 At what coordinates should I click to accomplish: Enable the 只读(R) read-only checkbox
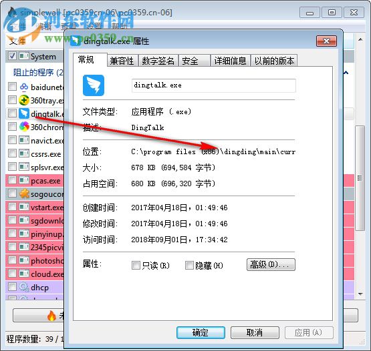pos(136,266)
